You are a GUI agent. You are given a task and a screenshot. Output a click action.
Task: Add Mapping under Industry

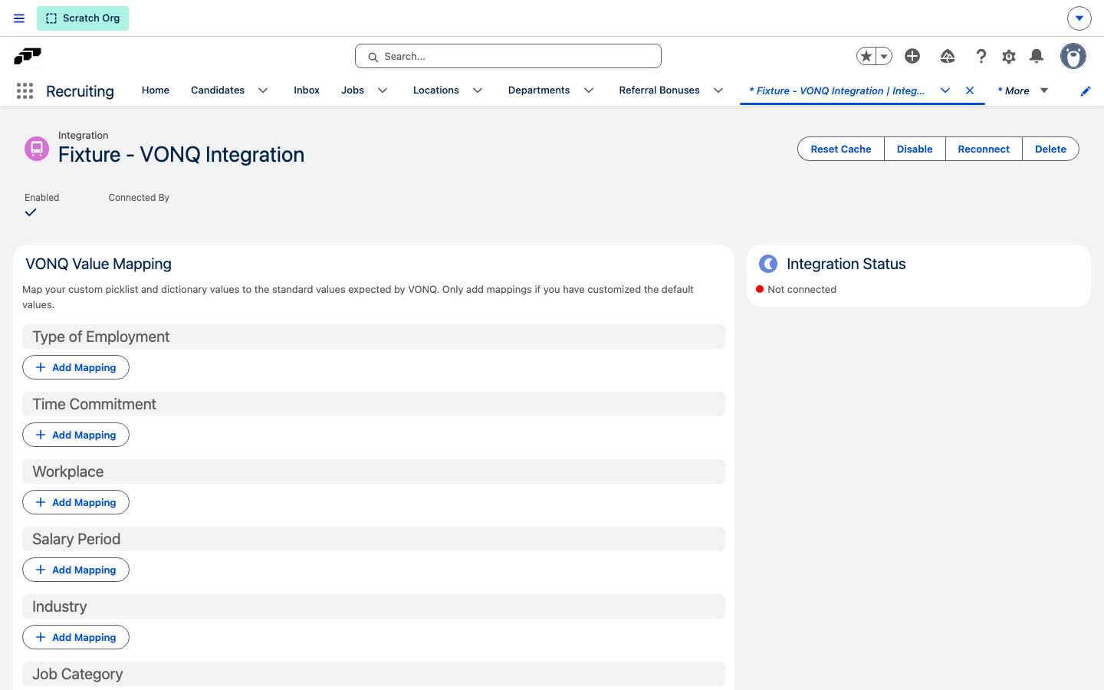click(x=76, y=637)
